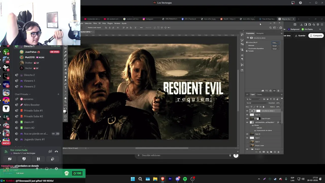This screenshot has height=183, width=325.
Task: Click the trash icon in Properties panel
Action: coord(278,91)
